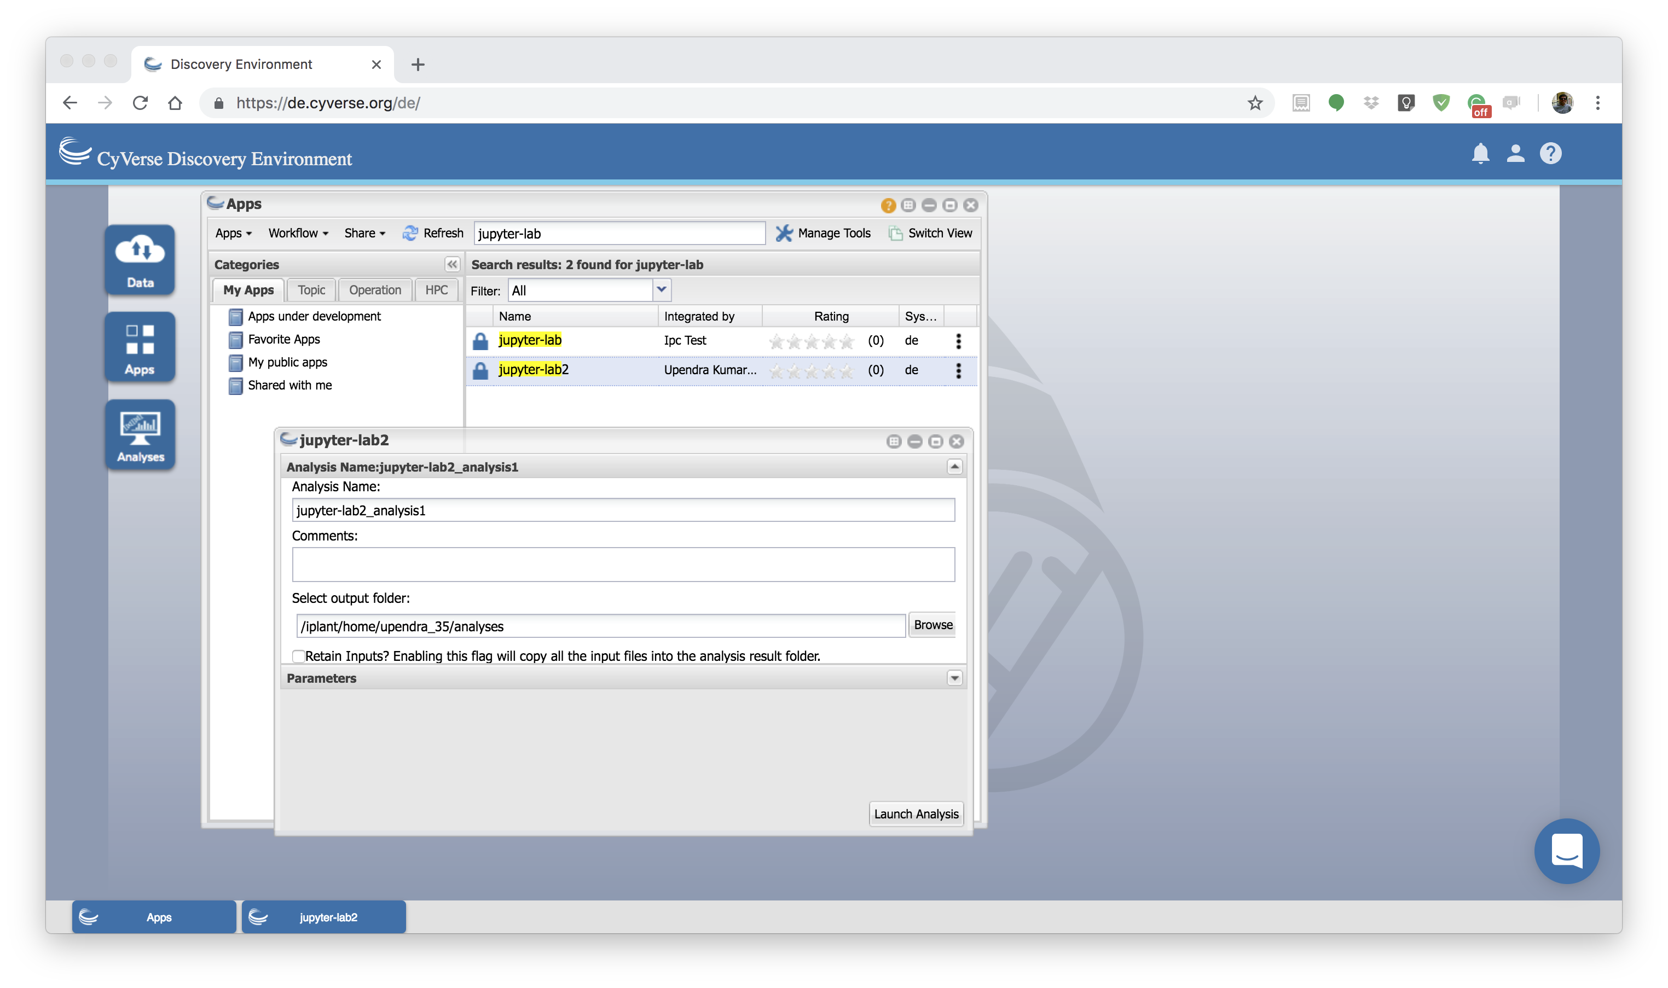This screenshot has height=988, width=1668.
Task: Open the Apps sidebar icon
Action: (140, 347)
